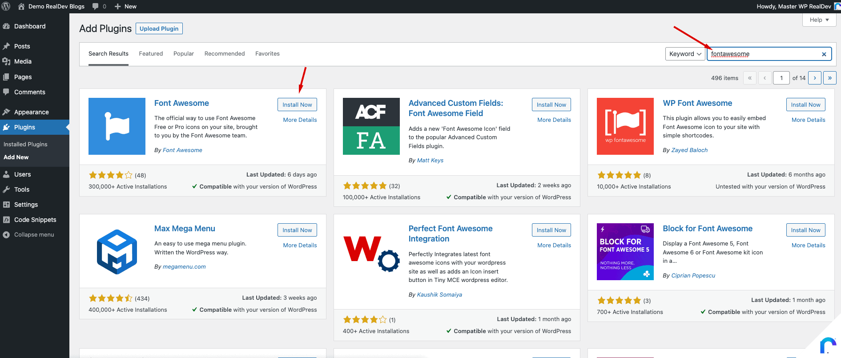This screenshot has width=841, height=358.
Task: Open megamenu.com author link
Action: (x=184, y=267)
